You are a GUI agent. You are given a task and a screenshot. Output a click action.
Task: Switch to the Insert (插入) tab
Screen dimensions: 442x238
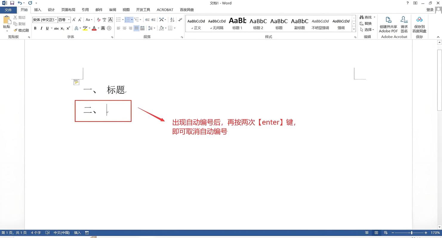(x=38, y=10)
